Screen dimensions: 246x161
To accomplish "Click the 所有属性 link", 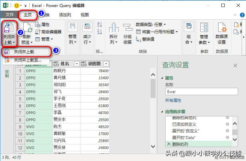I will [x=173, y=100].
